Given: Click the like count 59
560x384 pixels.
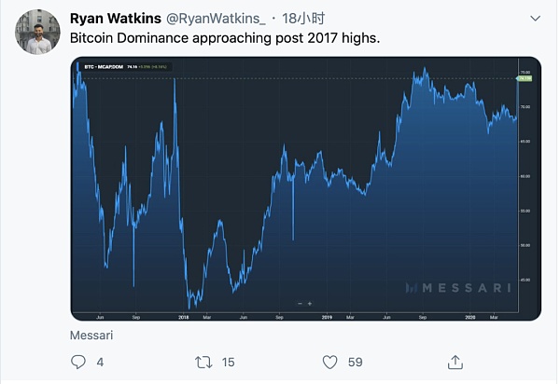Looking at the screenshot, I should click(x=355, y=362).
